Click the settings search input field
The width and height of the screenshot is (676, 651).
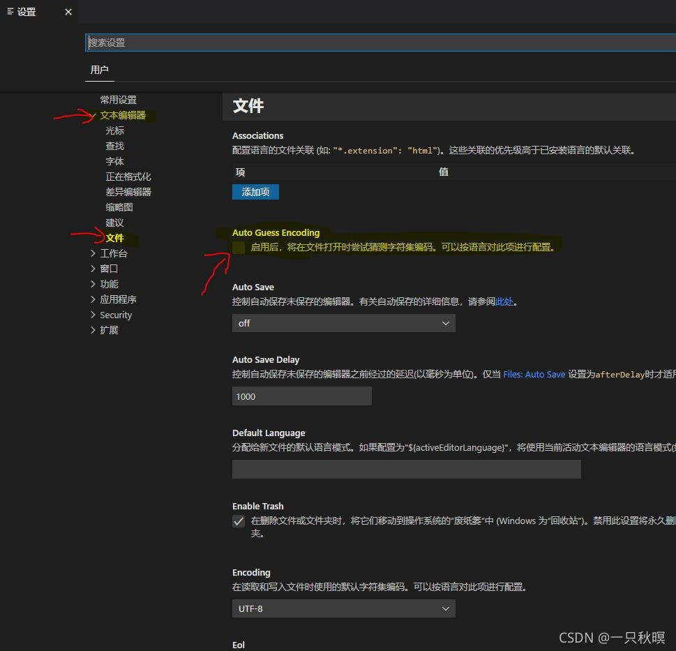tap(349, 42)
